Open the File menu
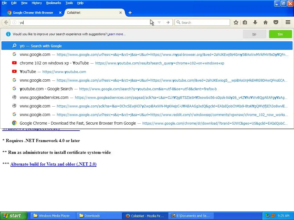This screenshot has width=294, height=220. coord(4,3)
